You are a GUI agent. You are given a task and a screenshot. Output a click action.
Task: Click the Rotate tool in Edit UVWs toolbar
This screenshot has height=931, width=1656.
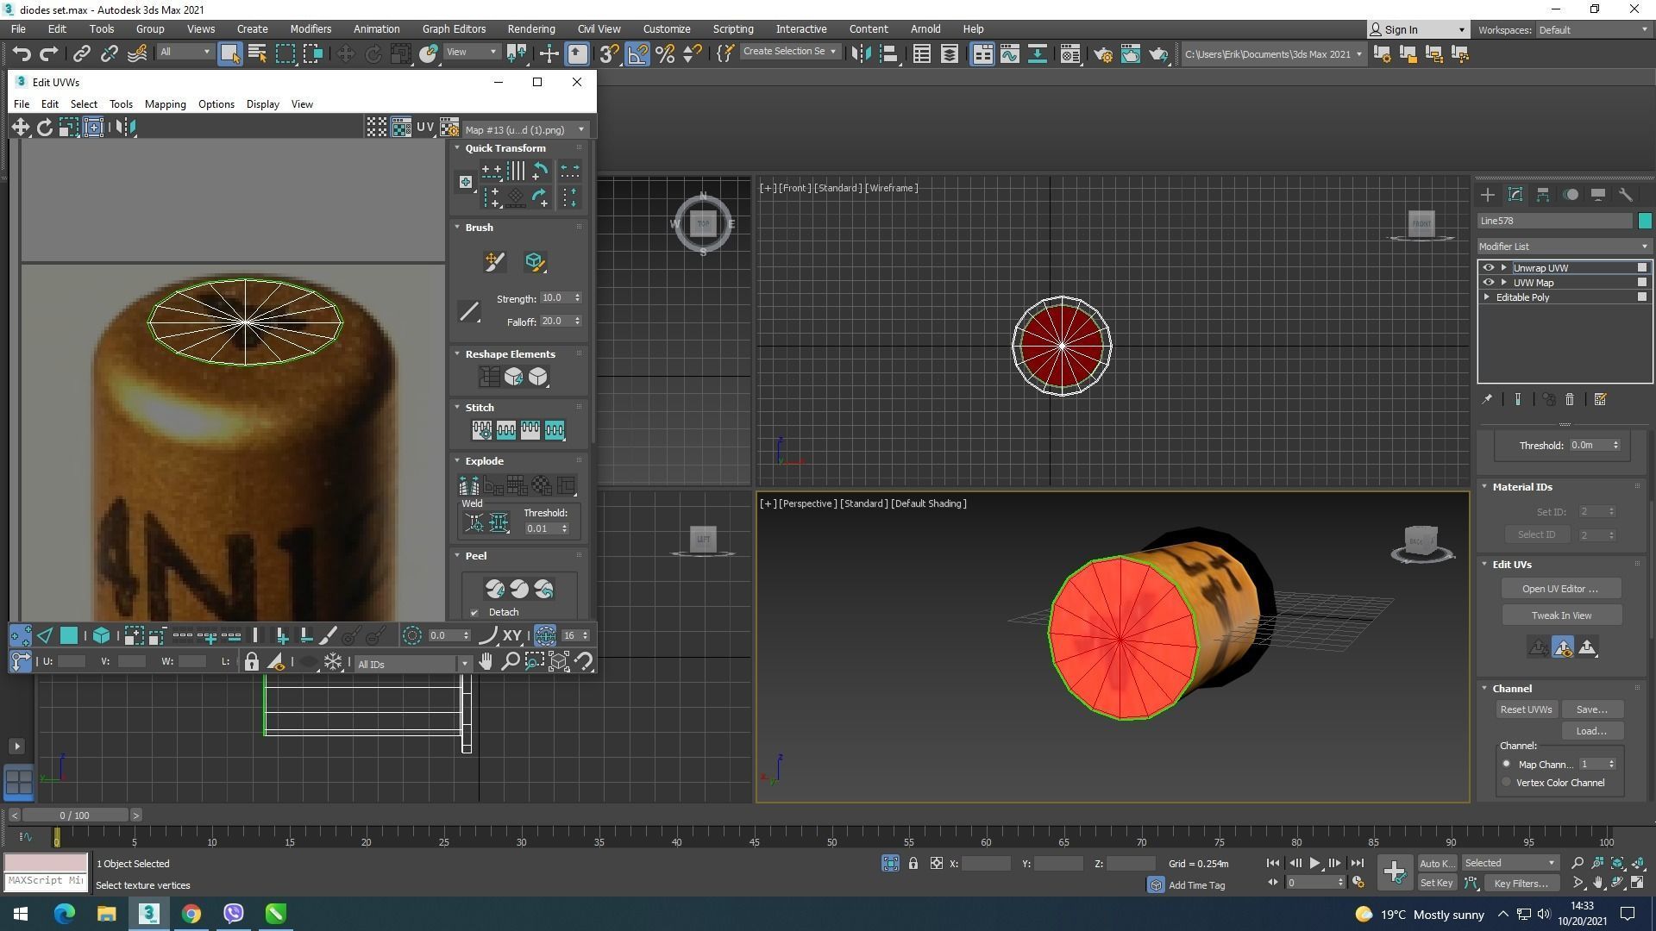point(44,128)
